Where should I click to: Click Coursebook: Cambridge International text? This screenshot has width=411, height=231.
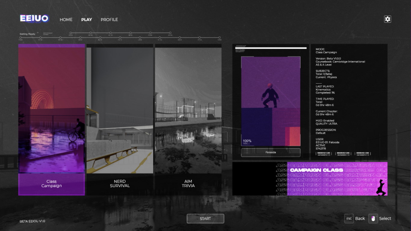(x=340, y=62)
